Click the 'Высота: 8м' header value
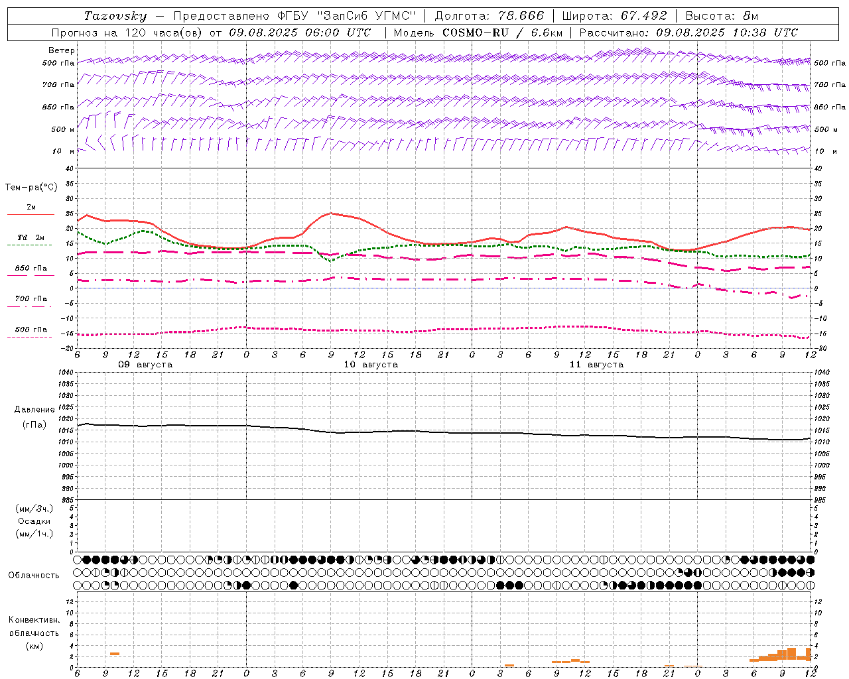Screen dimensions: 849x679 722,16
